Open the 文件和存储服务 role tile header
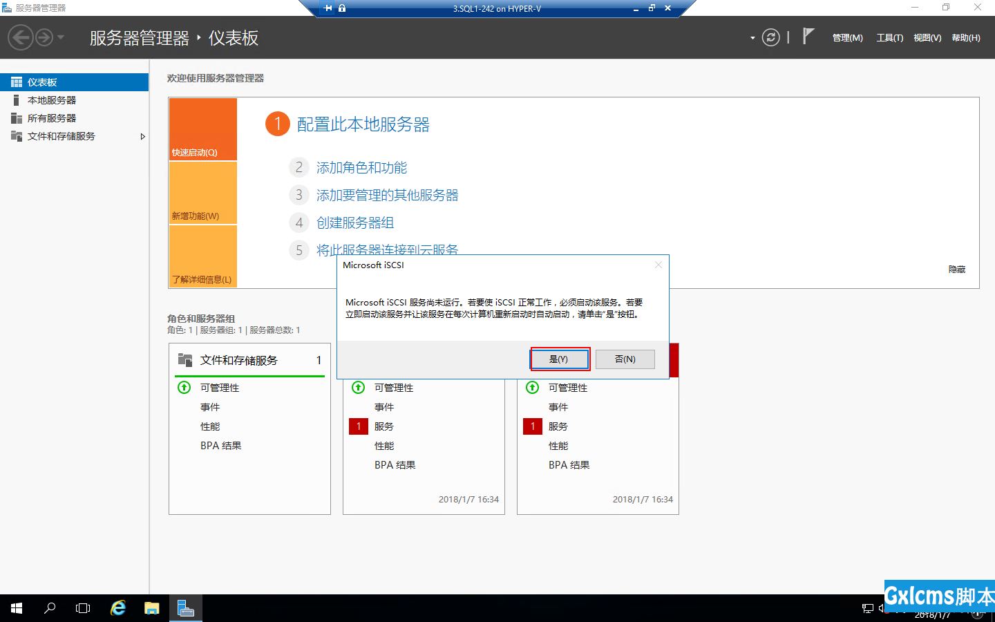 coord(250,360)
